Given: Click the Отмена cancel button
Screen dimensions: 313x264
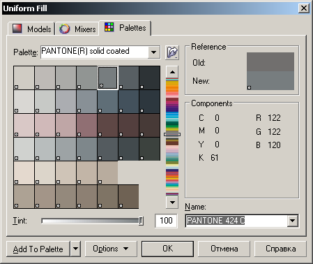Looking at the screenshot, I should click(224, 249).
